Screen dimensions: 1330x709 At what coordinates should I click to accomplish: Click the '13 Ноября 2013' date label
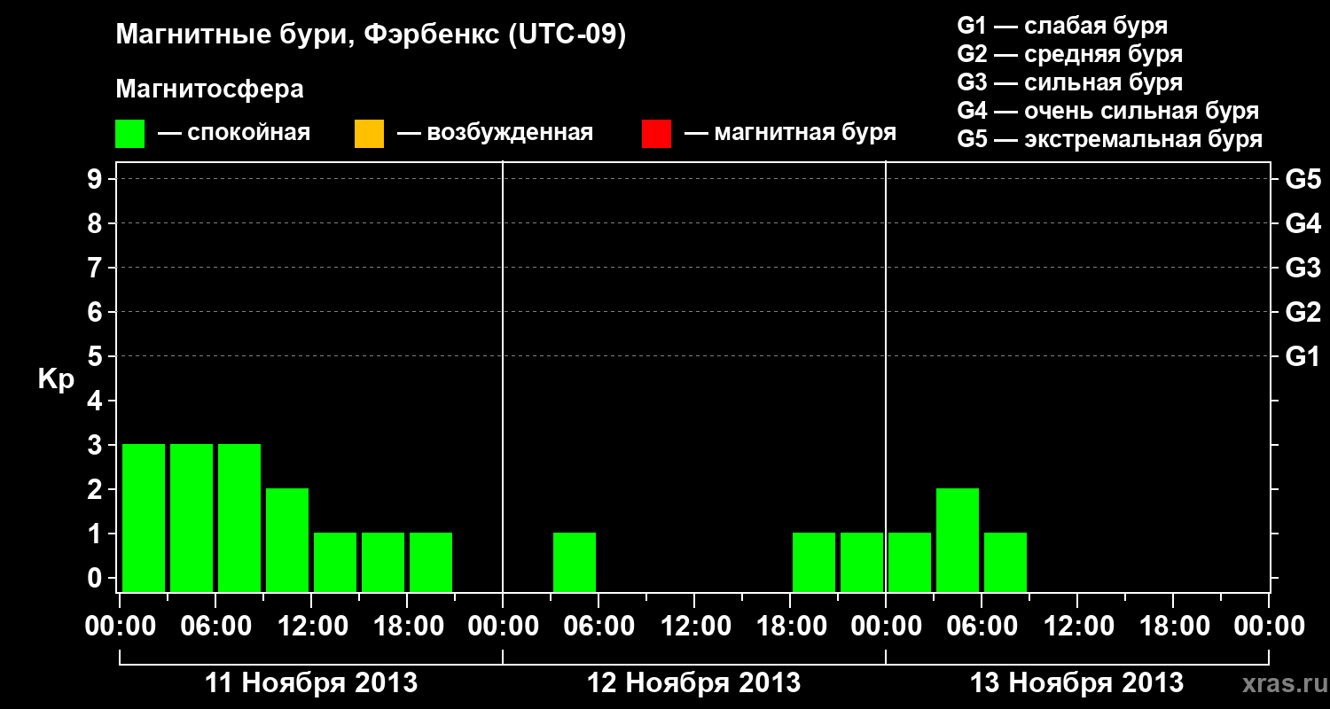coord(1077,683)
